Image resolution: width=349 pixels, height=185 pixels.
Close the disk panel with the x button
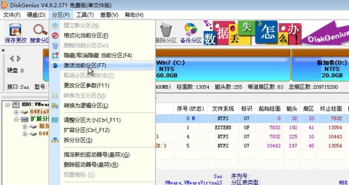3,50
